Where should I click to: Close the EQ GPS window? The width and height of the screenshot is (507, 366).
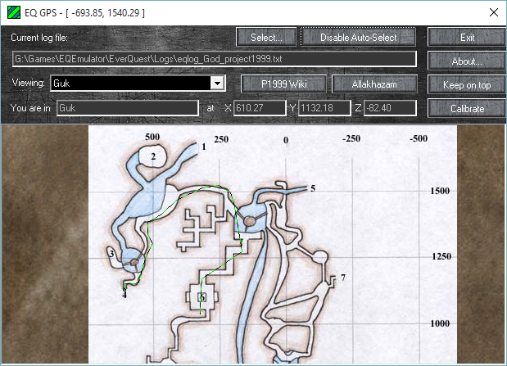click(x=493, y=12)
